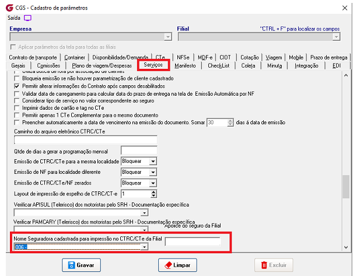
Task: Switch to the Comissões tab
Action: tap(48, 66)
